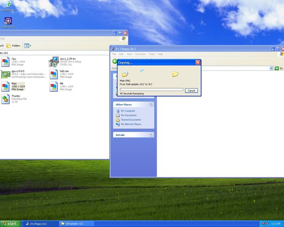Open the My Computer link
Image resolution: width=284 pixels, height=227 pixels.
point(128,111)
